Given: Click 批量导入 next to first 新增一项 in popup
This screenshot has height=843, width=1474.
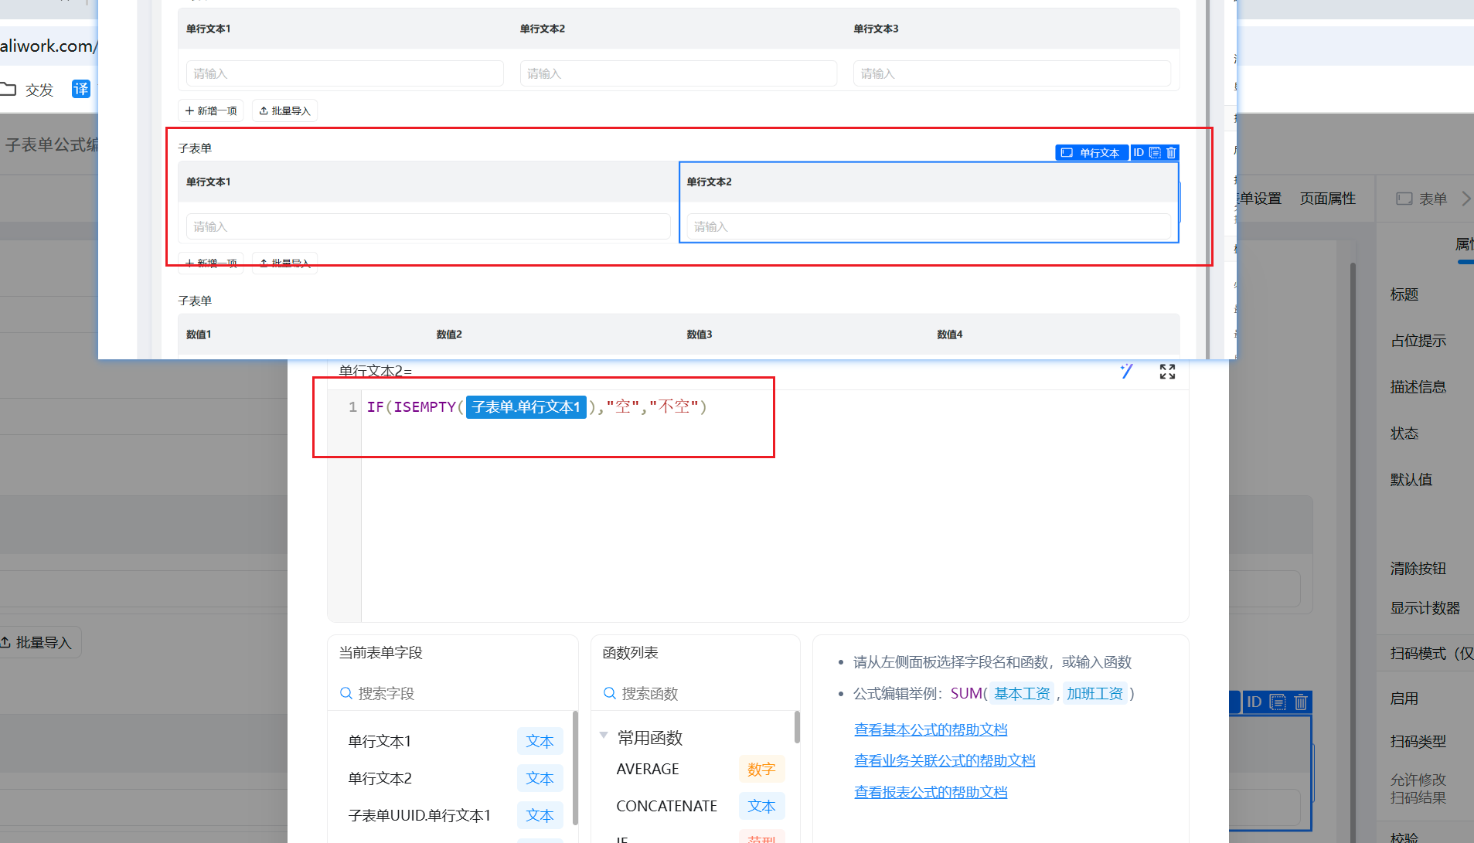Looking at the screenshot, I should [x=284, y=110].
